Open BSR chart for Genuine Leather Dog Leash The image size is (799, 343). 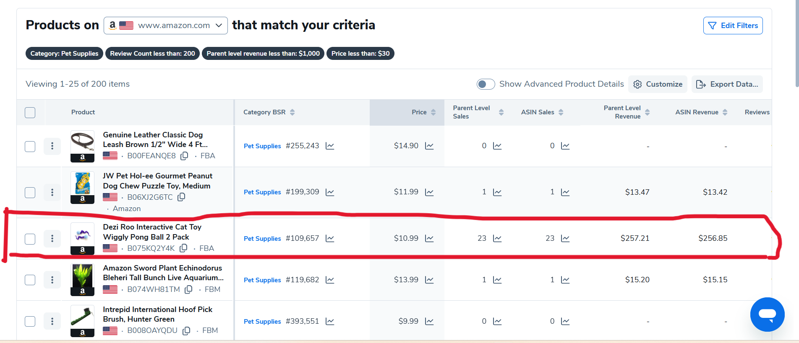pos(330,146)
